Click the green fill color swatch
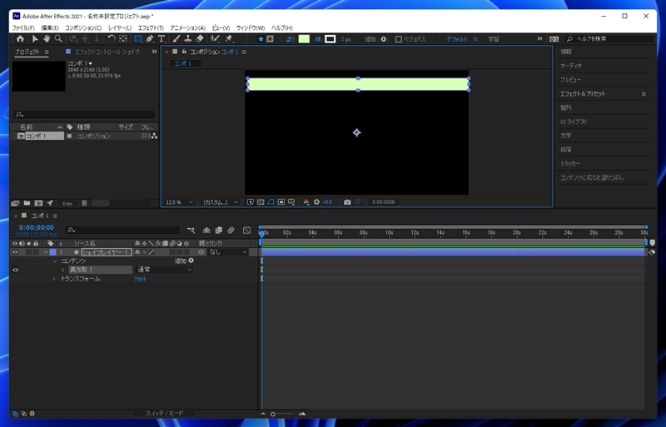This screenshot has width=666, height=427. point(304,39)
